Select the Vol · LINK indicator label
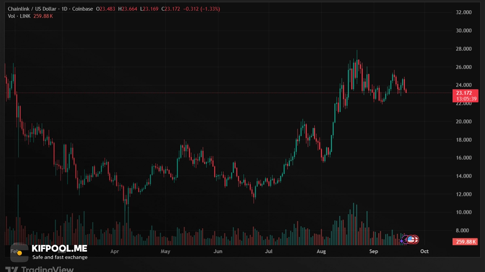The height and width of the screenshot is (272, 485). [19, 16]
